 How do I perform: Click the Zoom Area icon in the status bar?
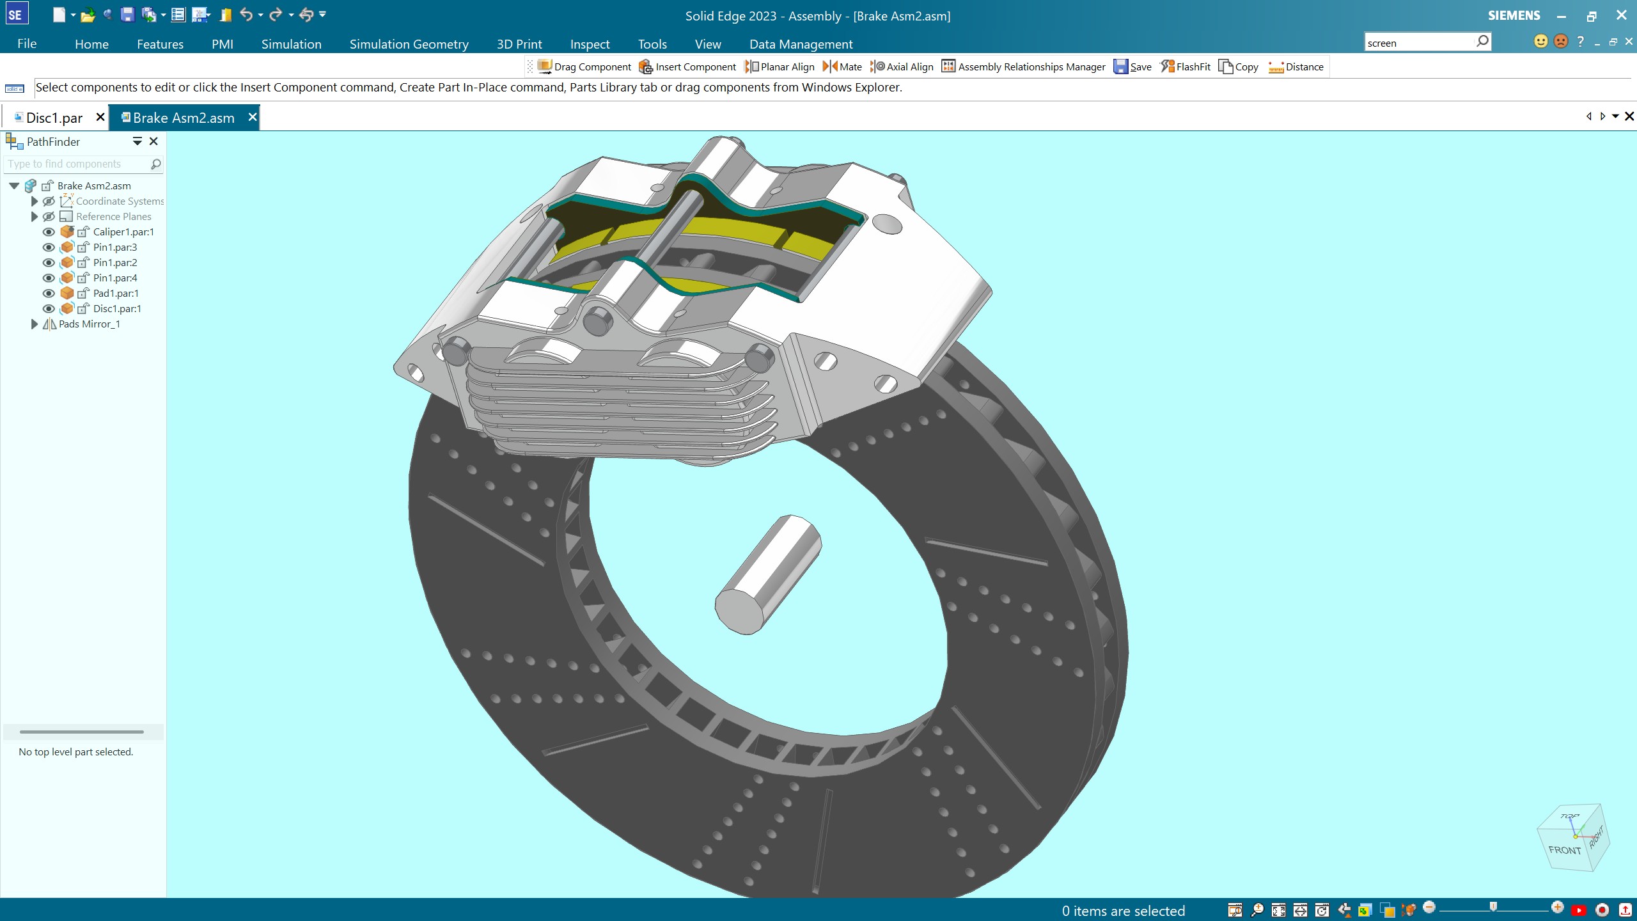(1235, 910)
